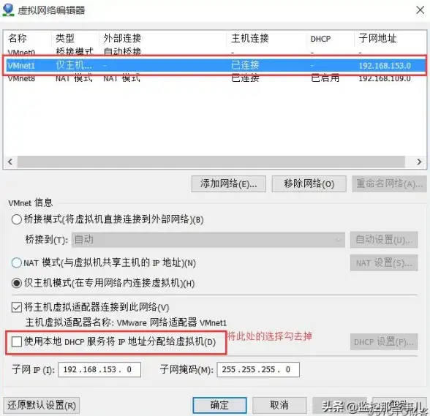Select the VMnet8 NAT network row
430x416 pixels.
(x=215, y=78)
